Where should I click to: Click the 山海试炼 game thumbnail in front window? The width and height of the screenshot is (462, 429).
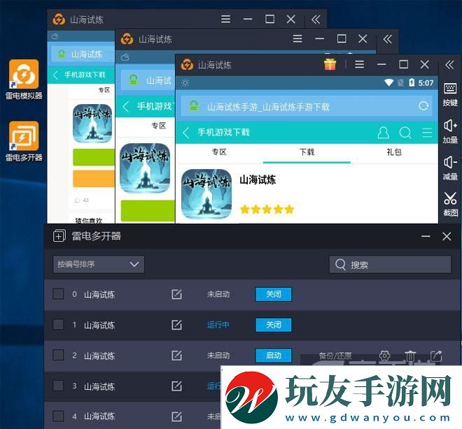click(206, 194)
